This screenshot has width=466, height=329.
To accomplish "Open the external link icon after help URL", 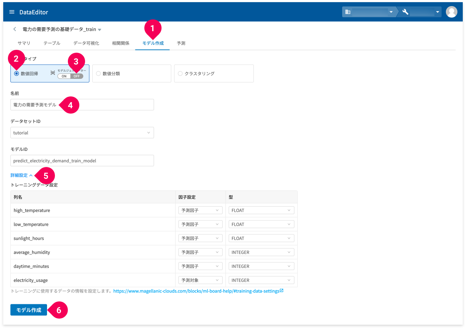I will (x=281, y=291).
